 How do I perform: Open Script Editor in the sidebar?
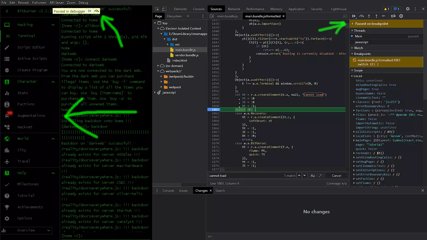tap(31, 47)
